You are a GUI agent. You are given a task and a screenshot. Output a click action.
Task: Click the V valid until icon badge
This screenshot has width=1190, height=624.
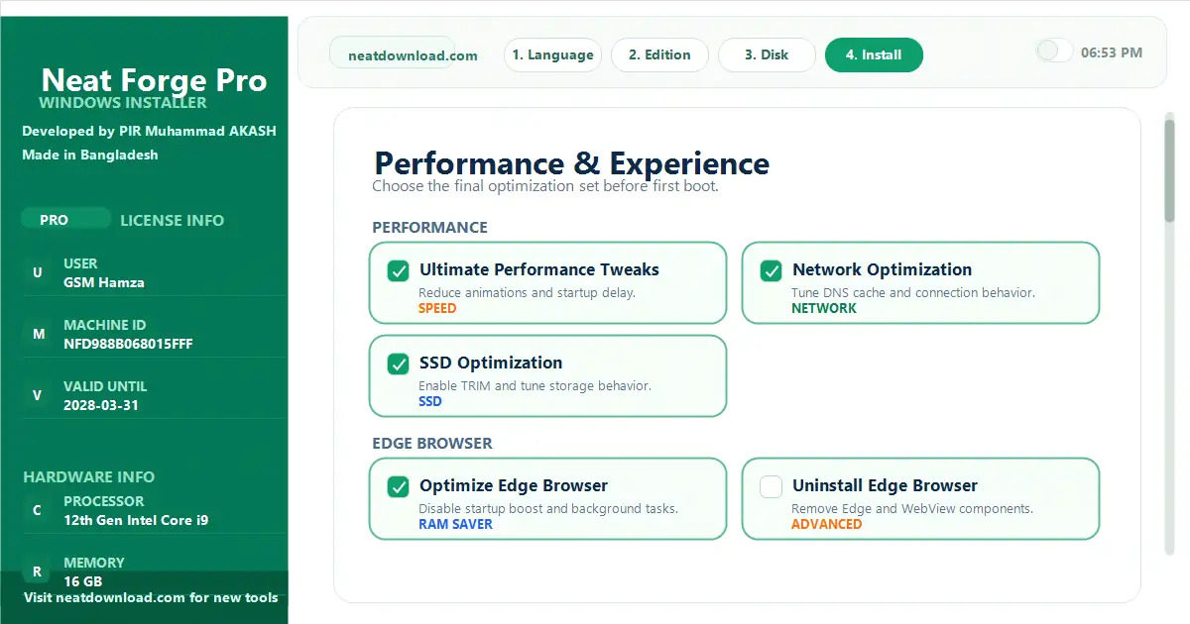[x=38, y=395]
